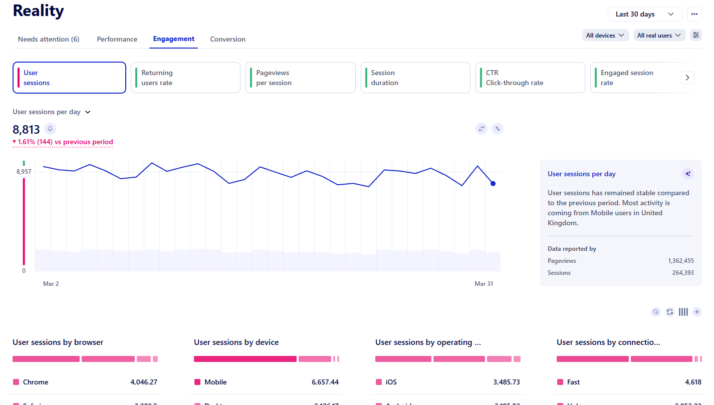Viewport: 714px width, 405px height.
Task: Expand the chart to fullscreen view
Action: tap(498, 129)
